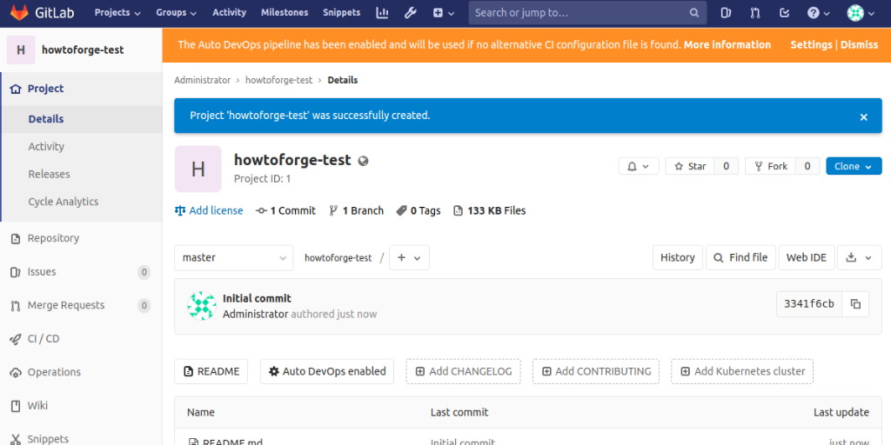Open the Operations sidebar icon
891x445 pixels.
coord(16,373)
